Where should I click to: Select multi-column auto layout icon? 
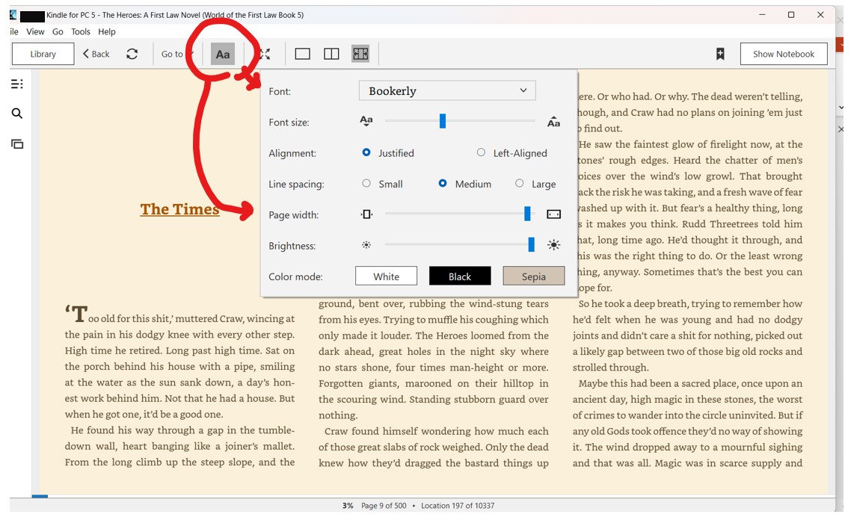360,54
